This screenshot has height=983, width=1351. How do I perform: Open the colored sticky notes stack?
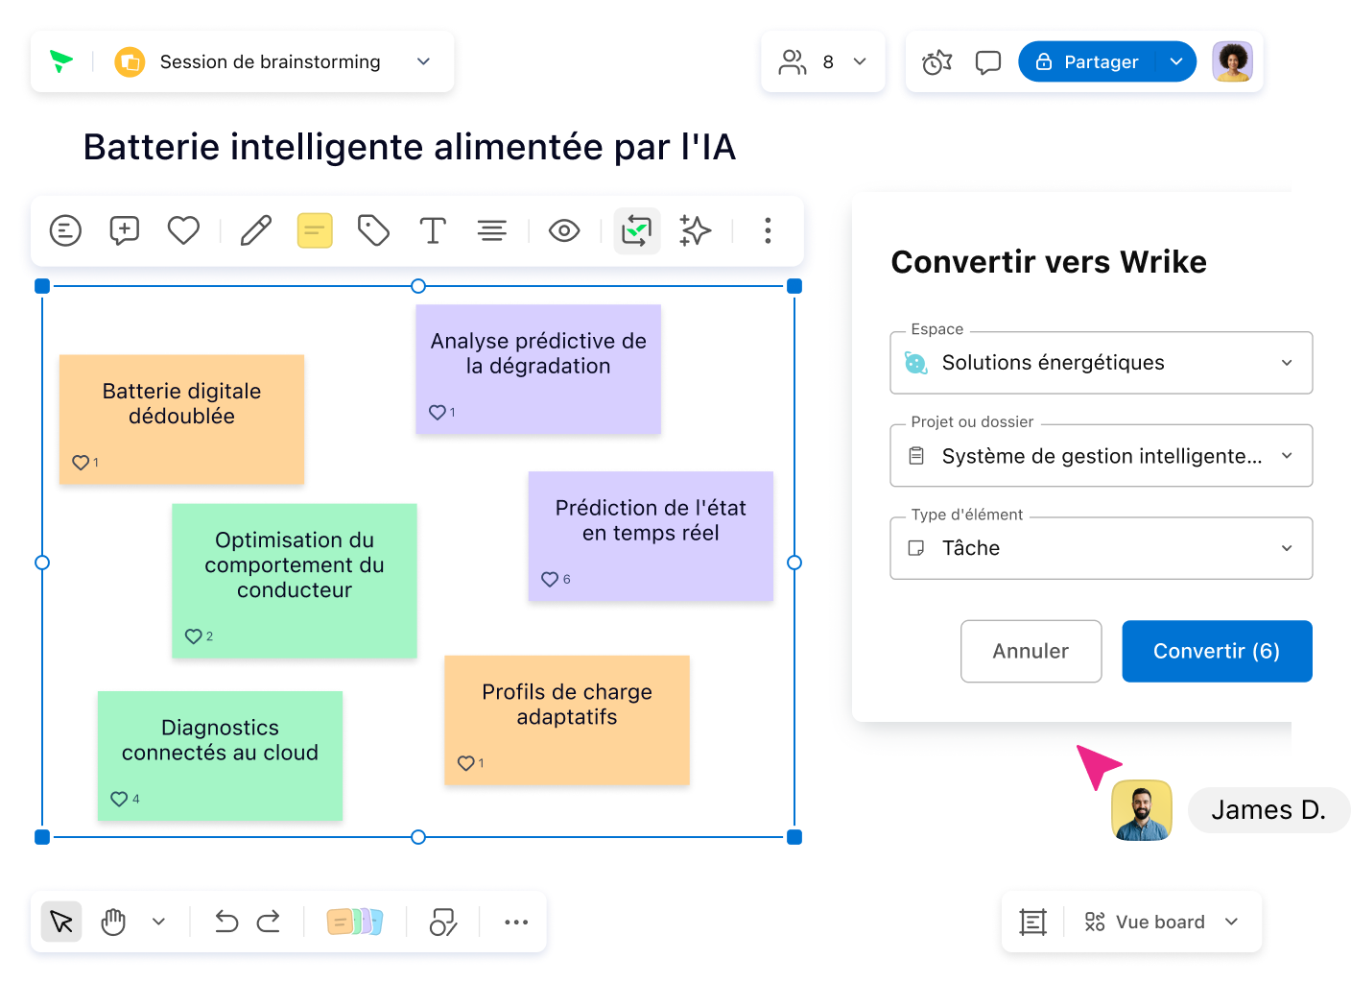click(355, 922)
